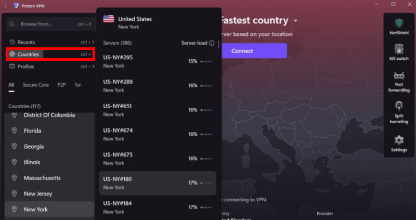
Task: Choose server US-NY#184
Action: [x=158, y=208]
